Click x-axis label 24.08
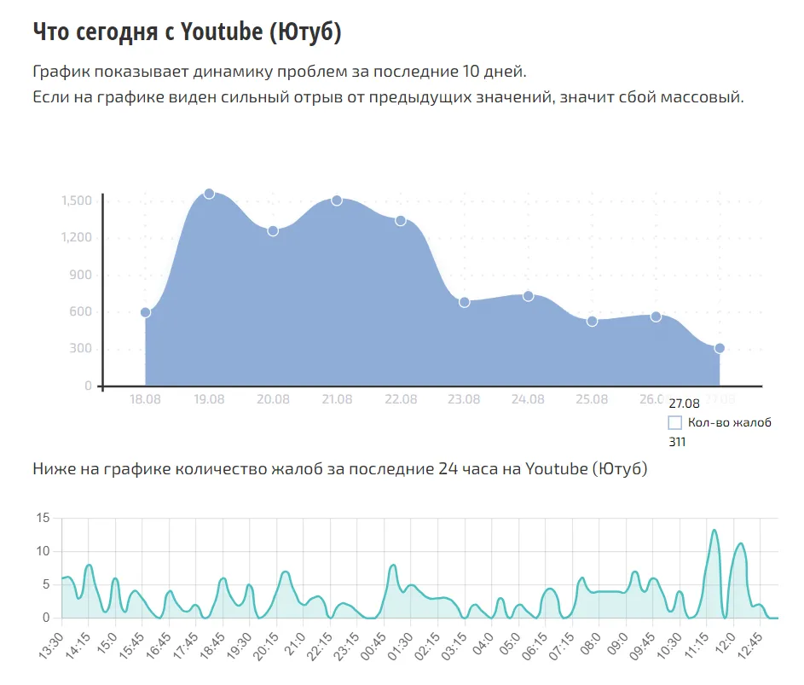804x685 pixels. tap(528, 399)
